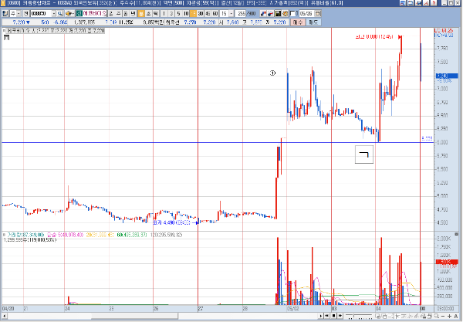The width and height of the screenshot is (463, 322).
Task: Choose the 1-minute interval button
Action: pyautogui.click(x=164, y=14)
